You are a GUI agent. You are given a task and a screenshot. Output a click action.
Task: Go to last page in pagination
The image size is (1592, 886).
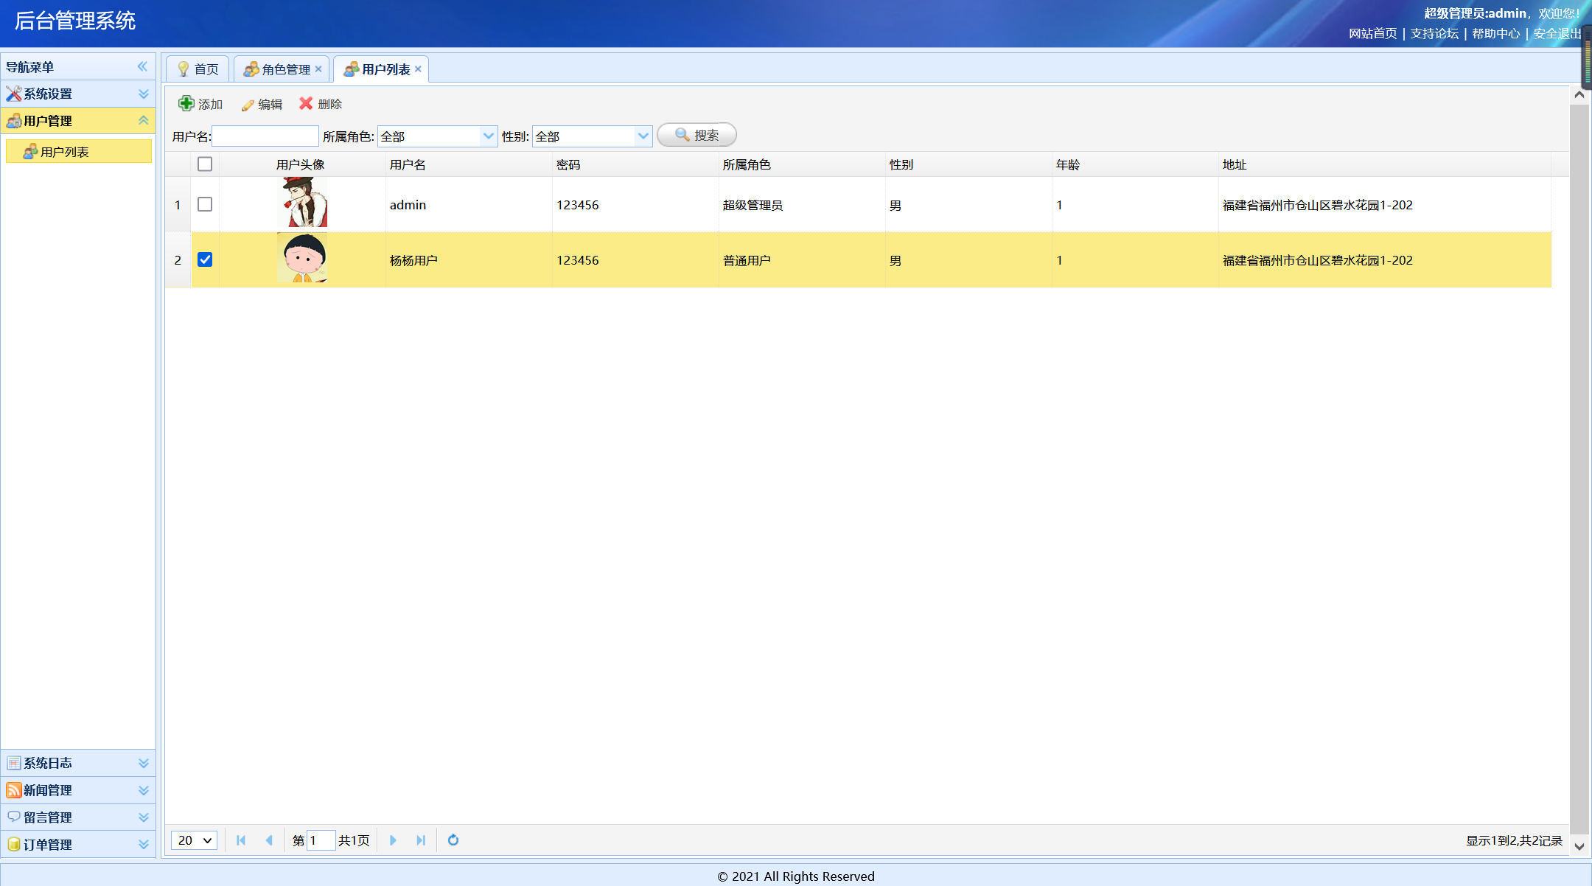(421, 840)
